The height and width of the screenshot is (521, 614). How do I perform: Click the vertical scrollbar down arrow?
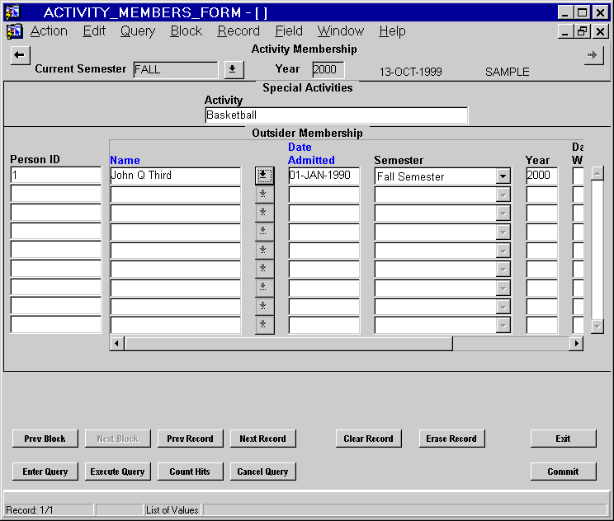pyautogui.click(x=597, y=326)
